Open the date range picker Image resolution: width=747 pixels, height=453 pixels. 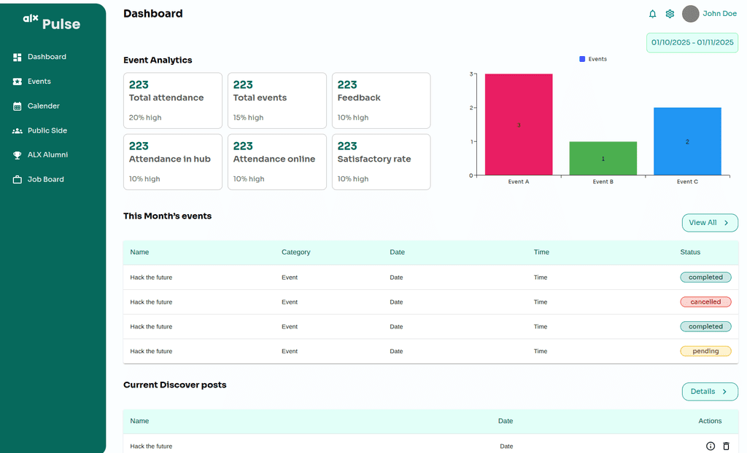(692, 42)
